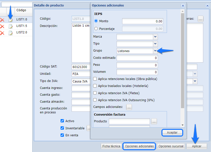Image resolution: width=211 pixels, height=152 pixels.
Task: Check Aplica retenciones locales (Obra pública)
Action: 95,79
